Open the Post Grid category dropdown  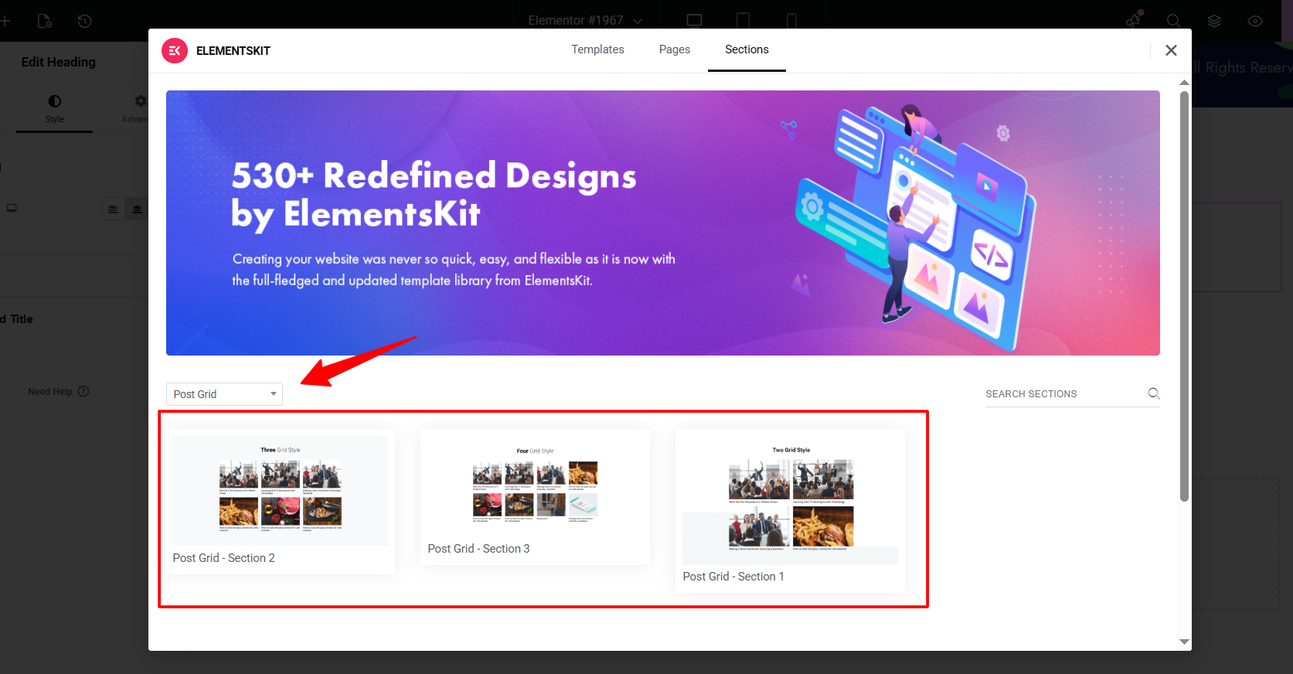[x=224, y=394]
